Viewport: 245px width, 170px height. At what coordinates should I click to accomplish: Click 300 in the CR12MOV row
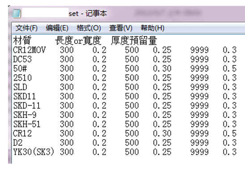tap(67, 50)
